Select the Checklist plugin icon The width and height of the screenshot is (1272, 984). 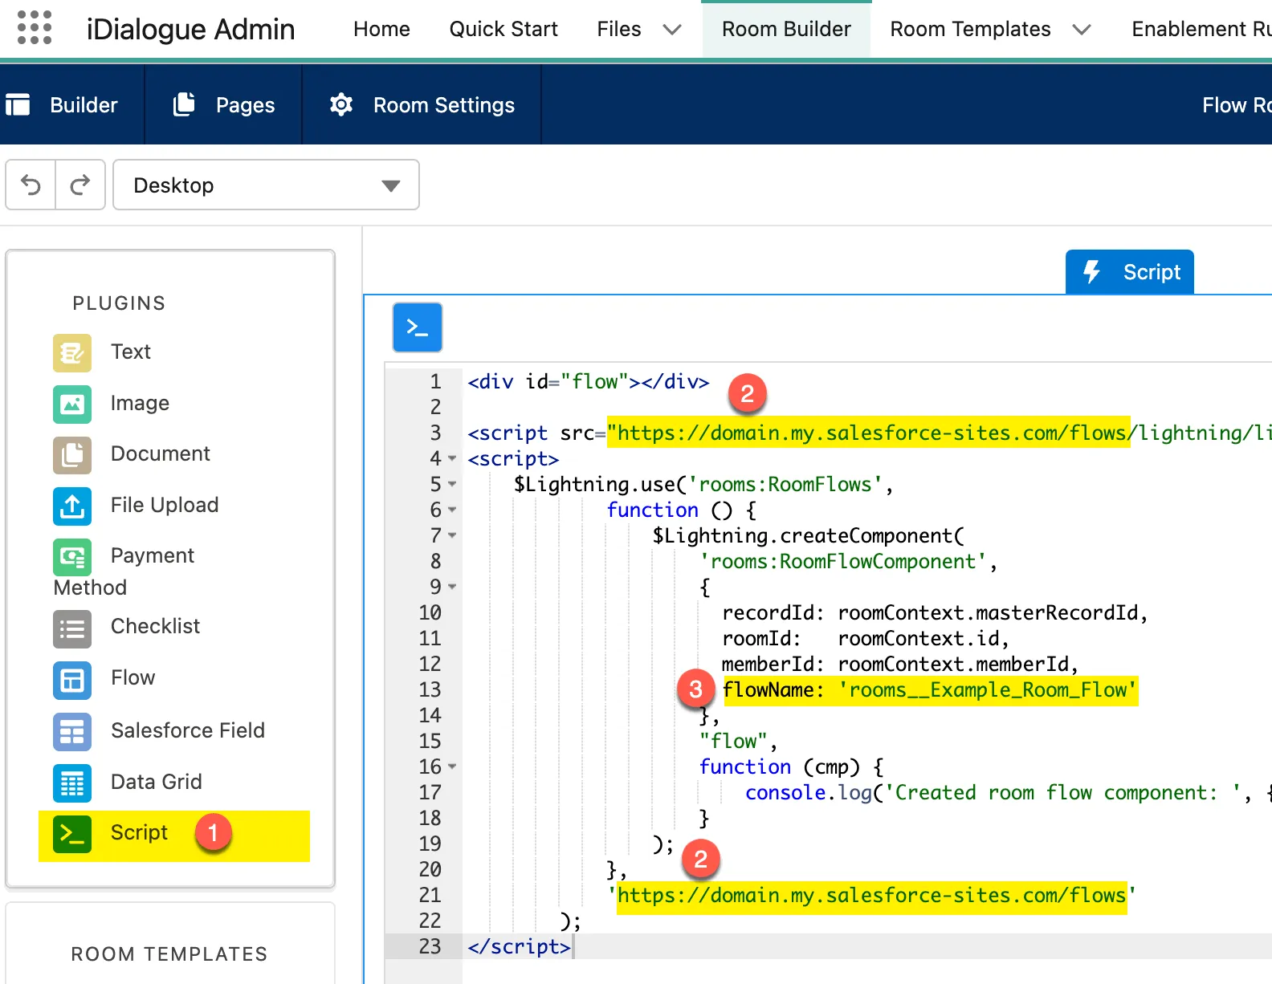(x=72, y=628)
